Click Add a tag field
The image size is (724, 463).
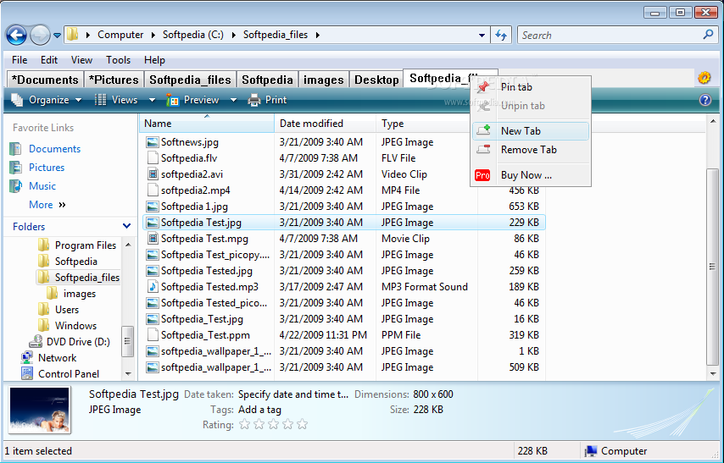coord(259,410)
